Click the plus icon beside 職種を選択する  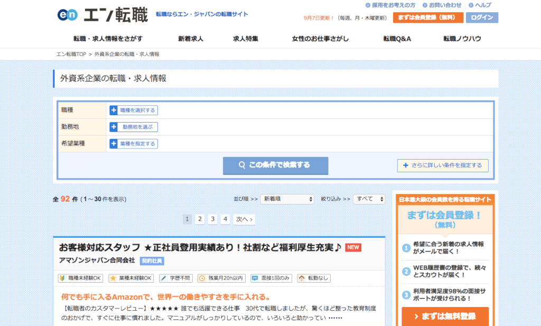click(x=114, y=110)
